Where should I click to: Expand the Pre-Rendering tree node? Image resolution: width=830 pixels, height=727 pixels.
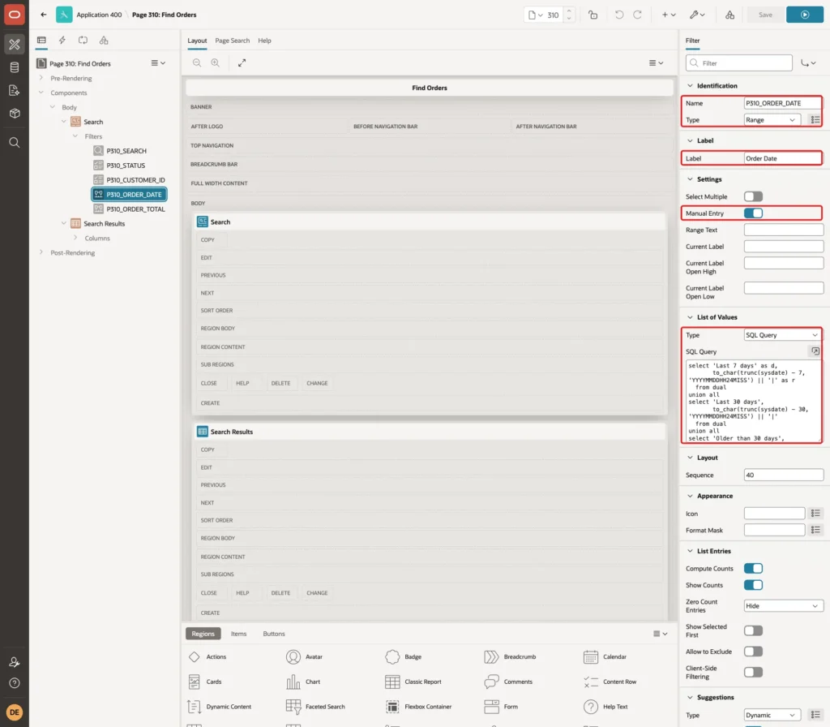[x=41, y=78]
